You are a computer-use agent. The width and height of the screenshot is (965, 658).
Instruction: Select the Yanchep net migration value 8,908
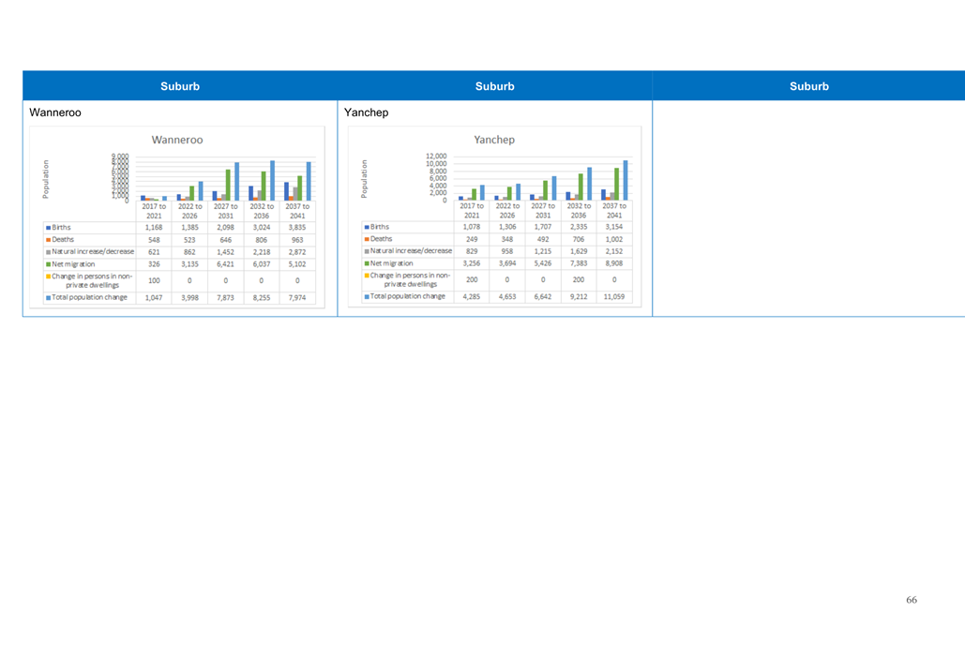tap(614, 264)
